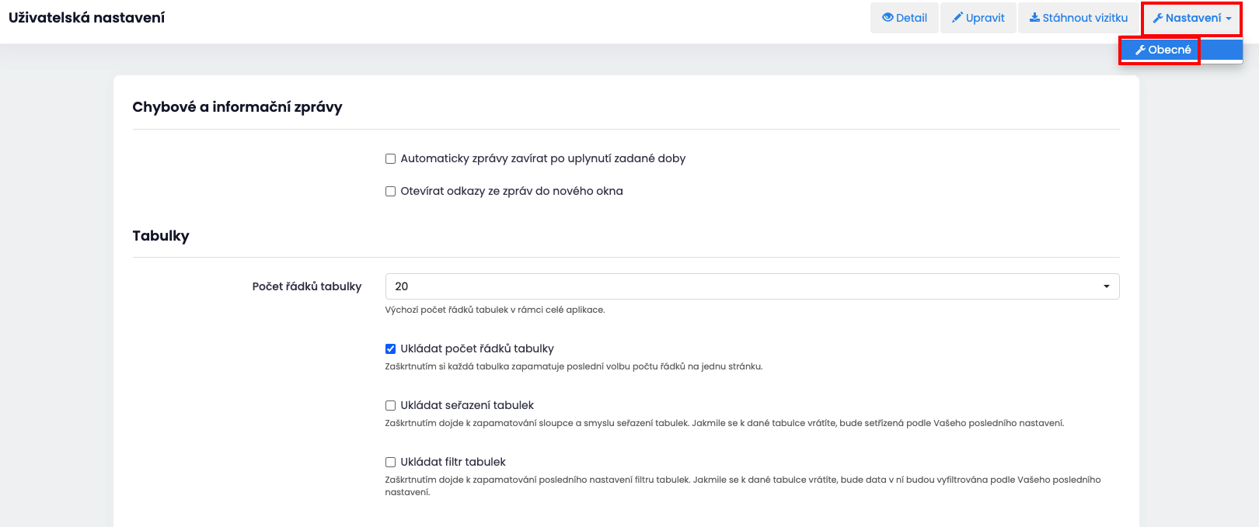Click the pencil icon on Upravit button
Screen dimensions: 1259x527
point(957,18)
